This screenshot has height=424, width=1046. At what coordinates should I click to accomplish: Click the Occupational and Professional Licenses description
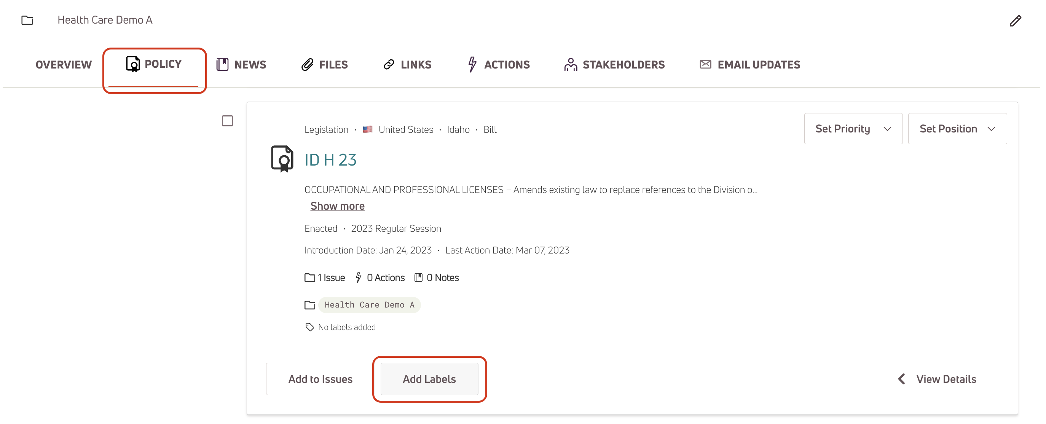pyautogui.click(x=531, y=189)
